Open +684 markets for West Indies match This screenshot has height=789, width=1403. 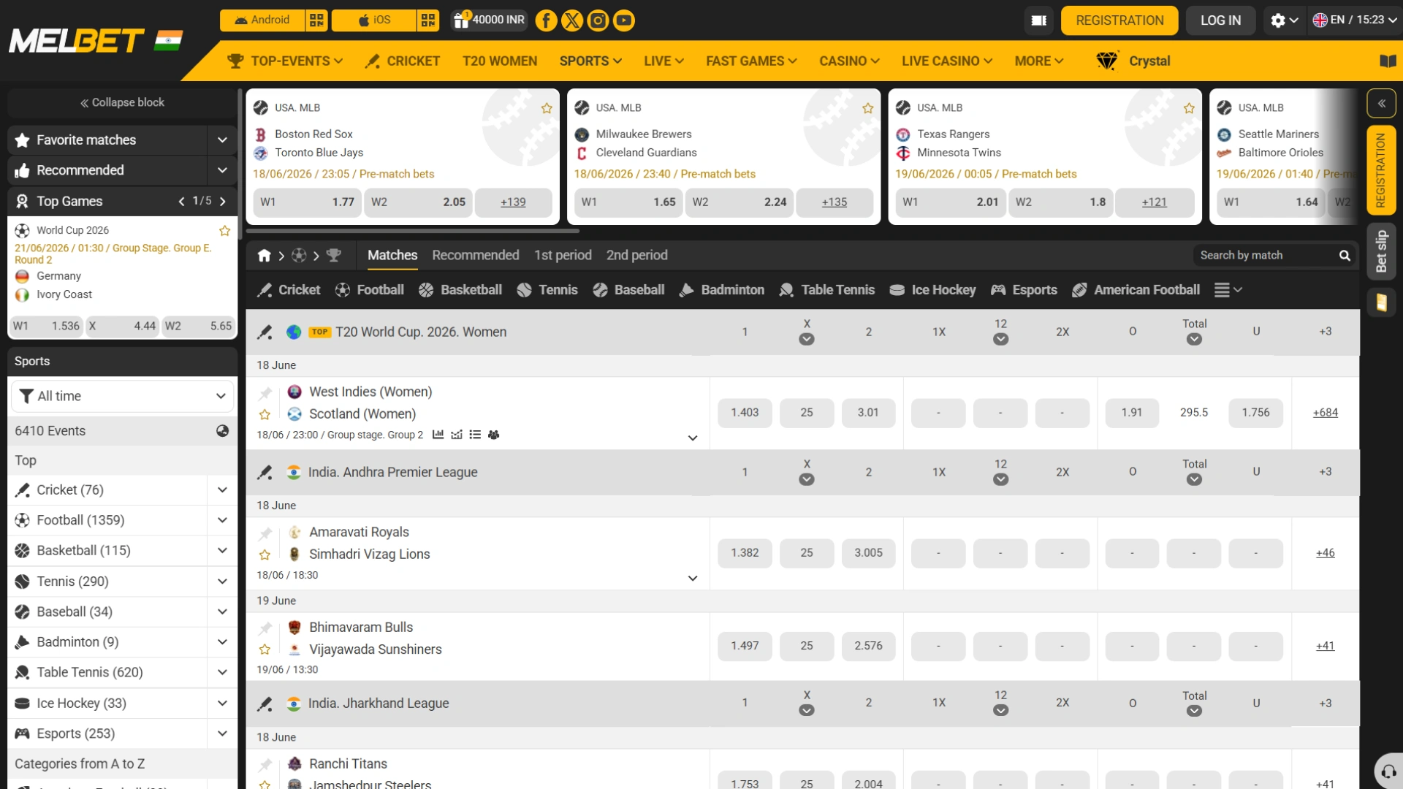coord(1325,413)
